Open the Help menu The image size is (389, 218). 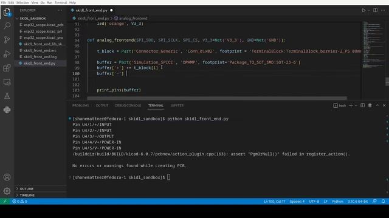(x=72, y=2)
